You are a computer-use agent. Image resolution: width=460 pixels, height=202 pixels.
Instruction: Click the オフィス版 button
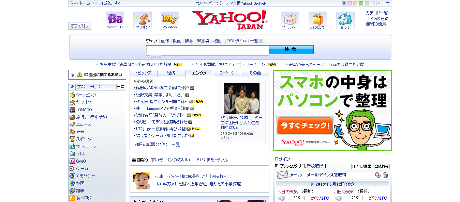(x=80, y=26)
